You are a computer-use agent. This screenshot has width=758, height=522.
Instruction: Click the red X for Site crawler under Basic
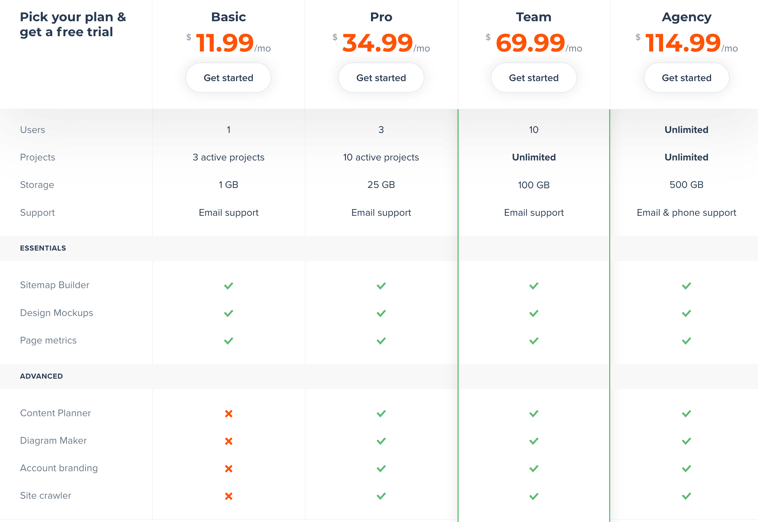pyautogui.click(x=228, y=496)
